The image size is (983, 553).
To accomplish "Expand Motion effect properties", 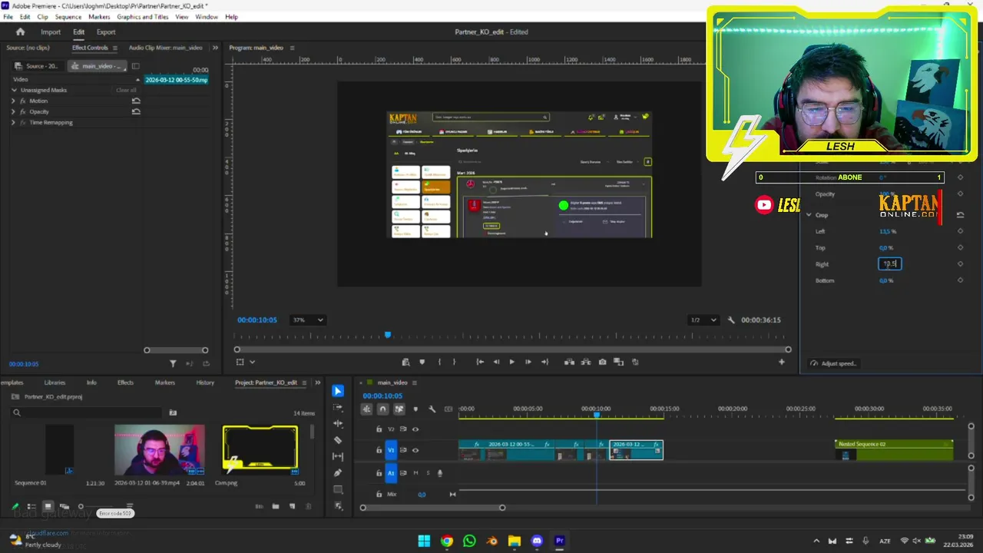I will (x=13, y=101).
